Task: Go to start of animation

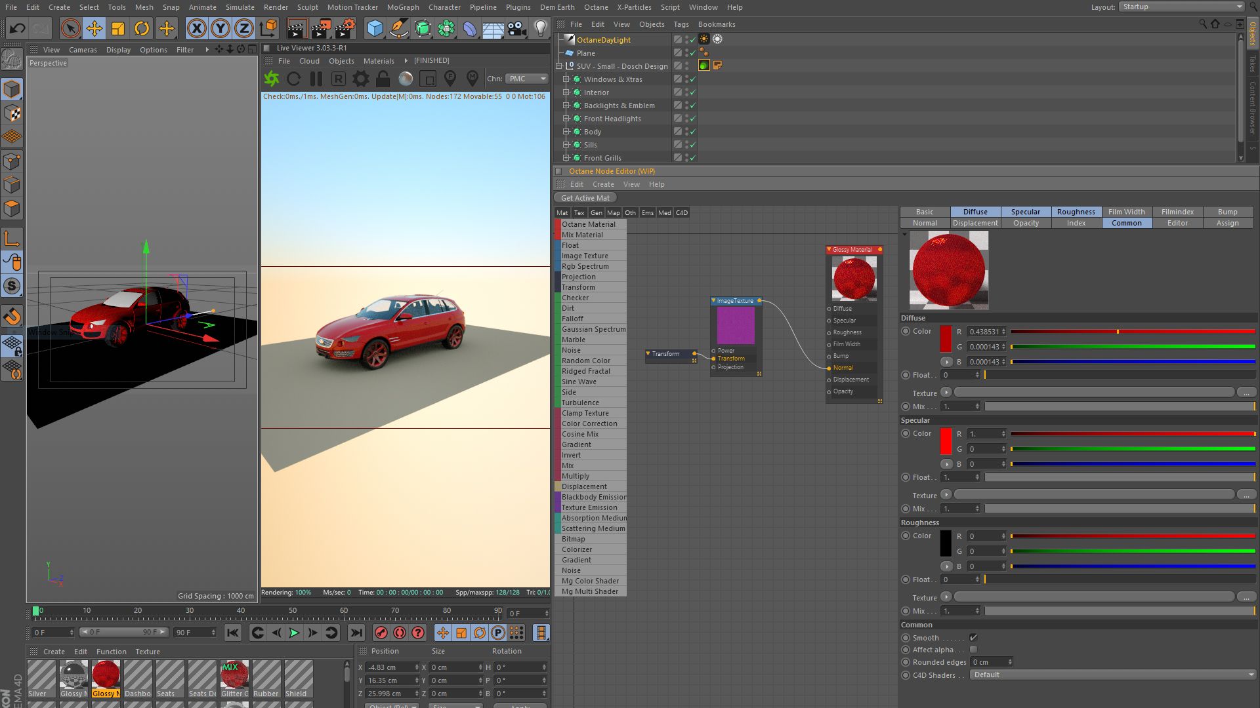Action: coord(232,633)
